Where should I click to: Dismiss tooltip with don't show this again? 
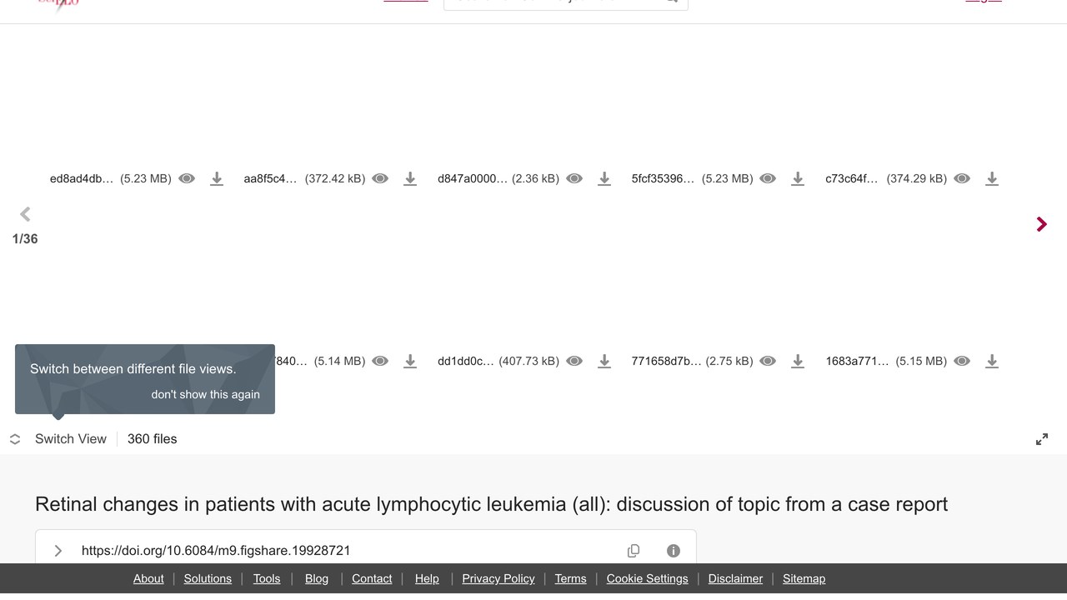[206, 394]
